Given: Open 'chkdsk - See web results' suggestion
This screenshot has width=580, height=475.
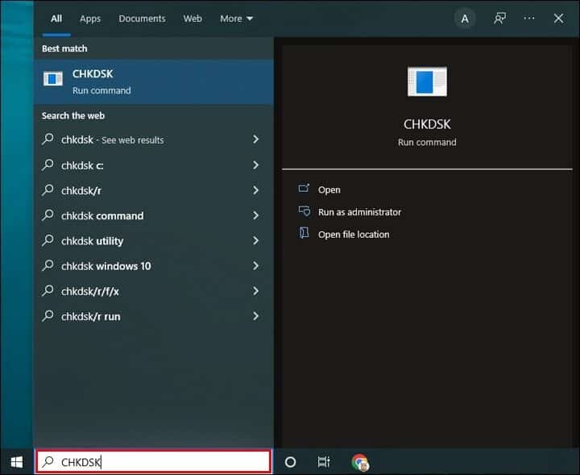Looking at the screenshot, I should click(154, 140).
